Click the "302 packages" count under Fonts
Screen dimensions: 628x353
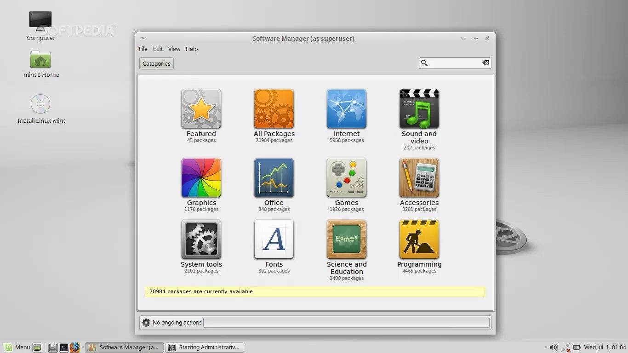click(274, 271)
